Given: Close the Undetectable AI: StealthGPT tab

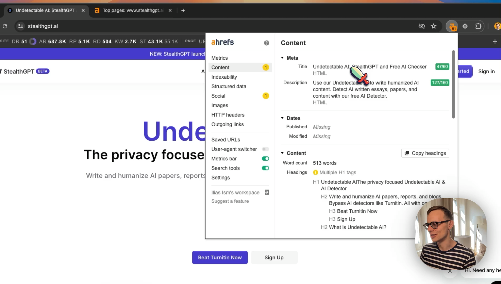Looking at the screenshot, I should tap(83, 11).
